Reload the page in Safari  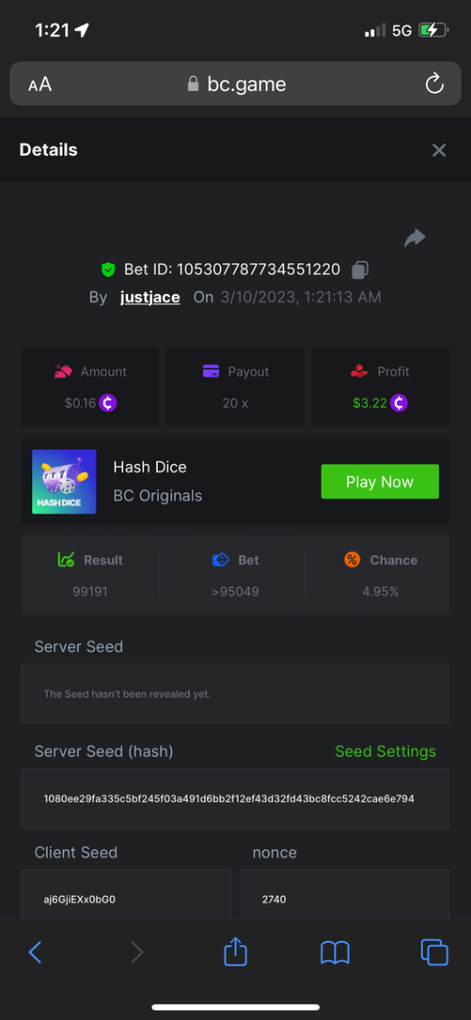pyautogui.click(x=434, y=84)
